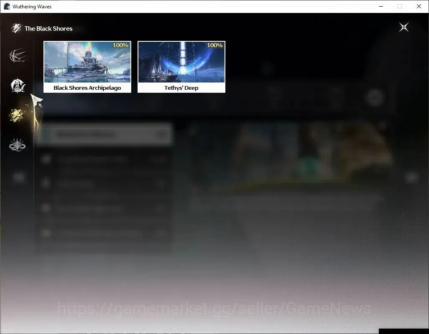Click the 100% progress on Tethys' Deep
The height and width of the screenshot is (334, 429).
coord(215,46)
